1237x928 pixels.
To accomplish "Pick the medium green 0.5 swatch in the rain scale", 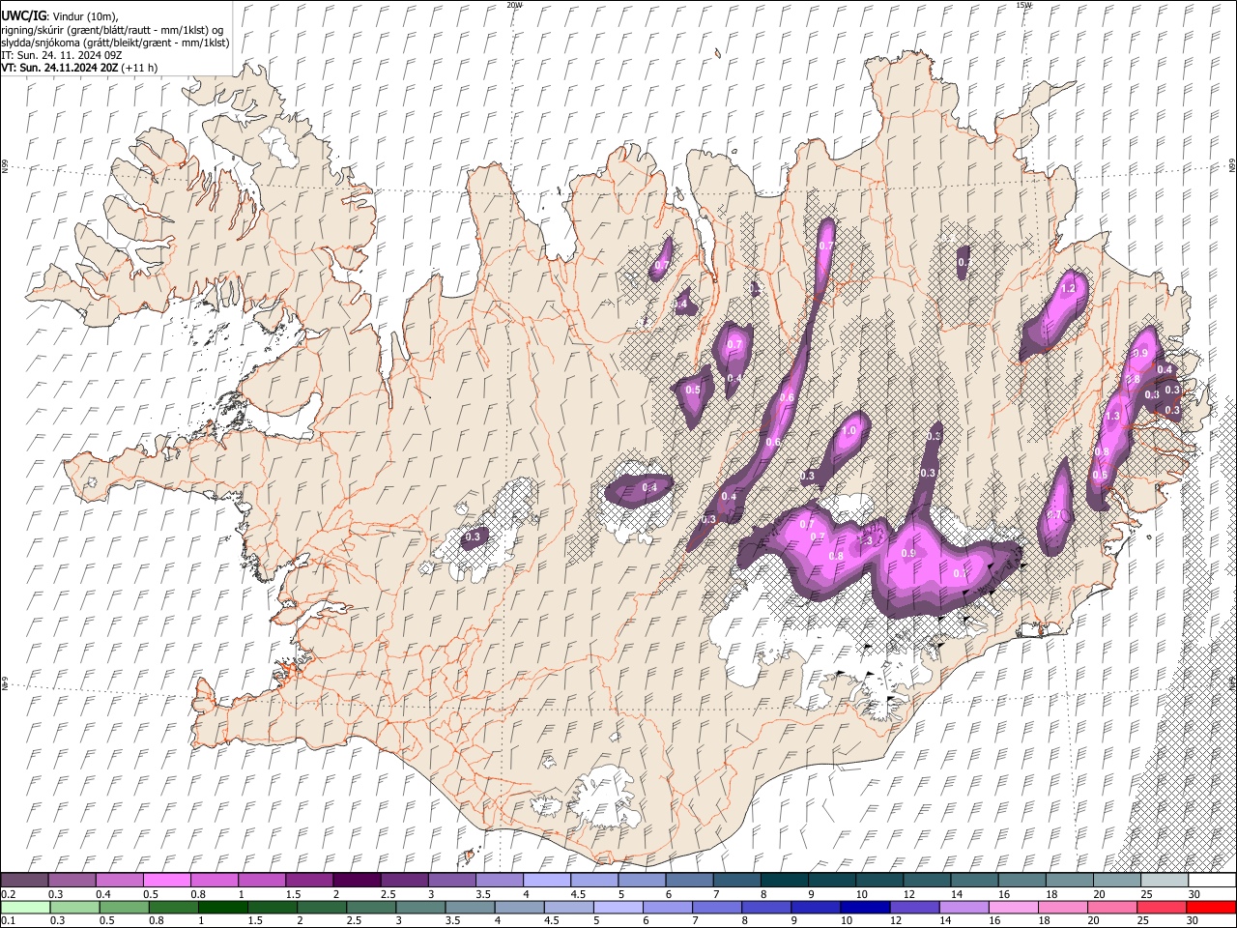I will coord(125,907).
